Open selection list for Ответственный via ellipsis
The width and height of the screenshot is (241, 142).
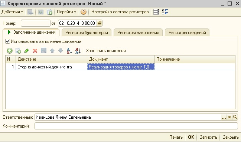[224, 117]
